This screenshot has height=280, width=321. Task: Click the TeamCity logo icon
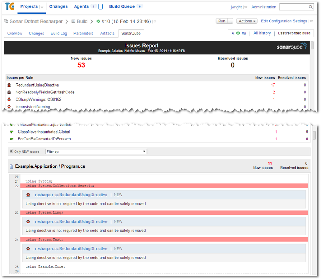click(10, 6)
